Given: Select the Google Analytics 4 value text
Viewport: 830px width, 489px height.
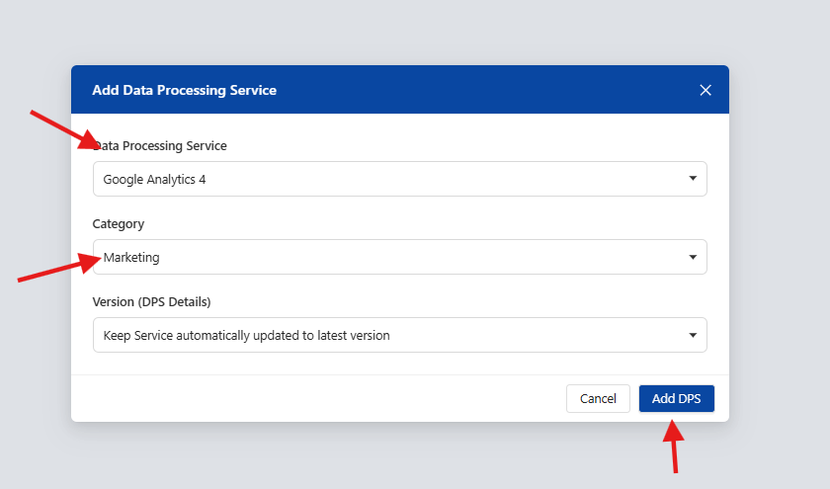Looking at the screenshot, I should coord(154,180).
